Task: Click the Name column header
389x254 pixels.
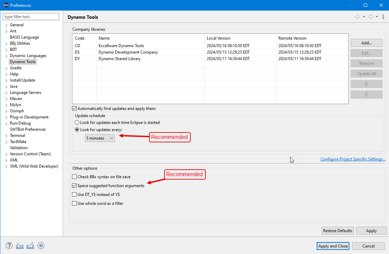Action: pyautogui.click(x=150, y=38)
